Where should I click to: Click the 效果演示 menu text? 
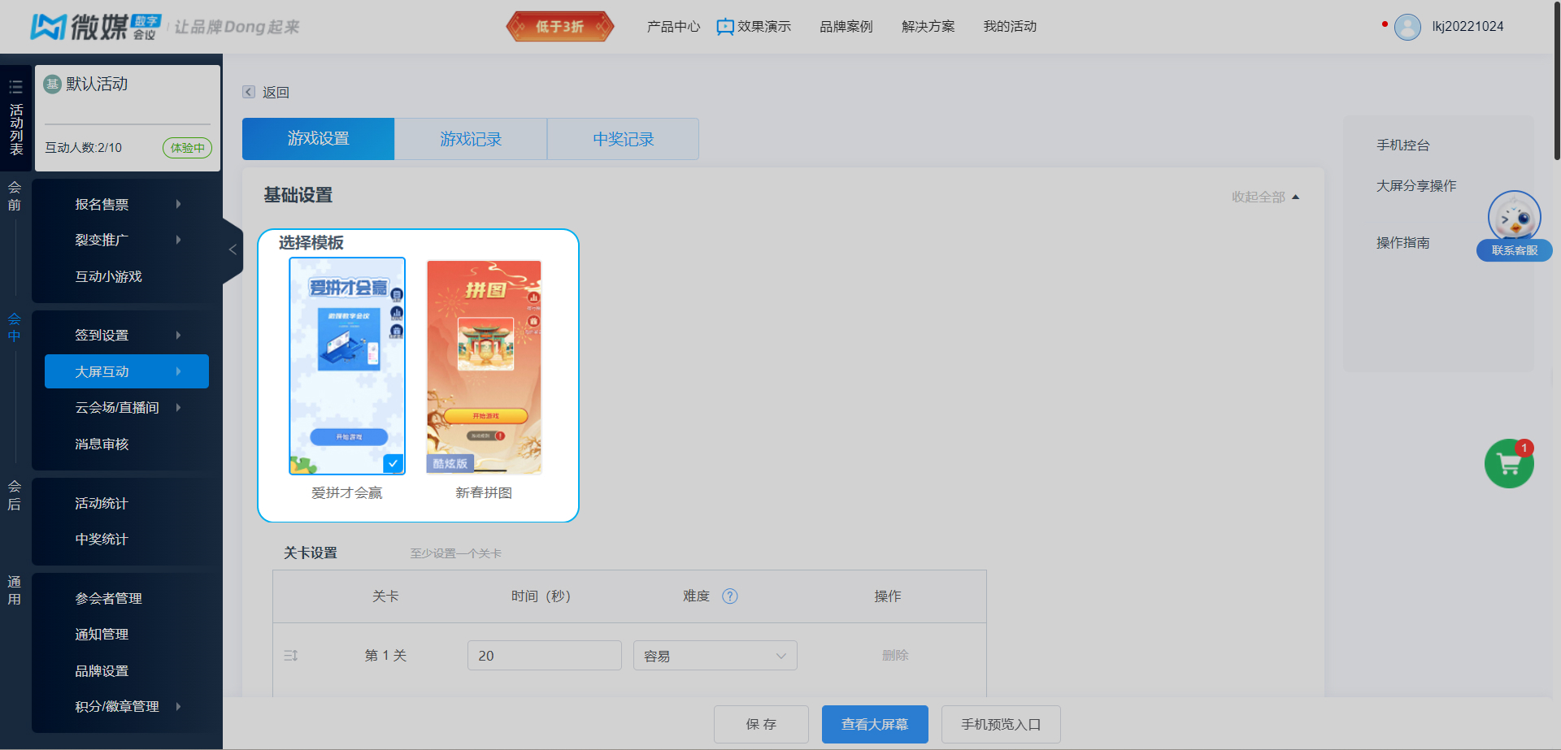(x=764, y=27)
